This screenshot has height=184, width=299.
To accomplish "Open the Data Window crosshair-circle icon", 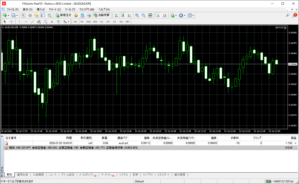I will (x=30, y=15).
